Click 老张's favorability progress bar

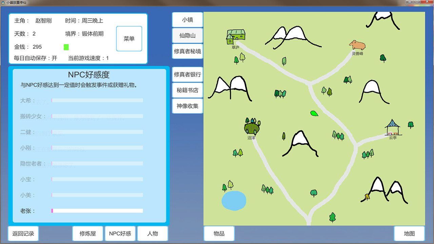tap(97, 211)
